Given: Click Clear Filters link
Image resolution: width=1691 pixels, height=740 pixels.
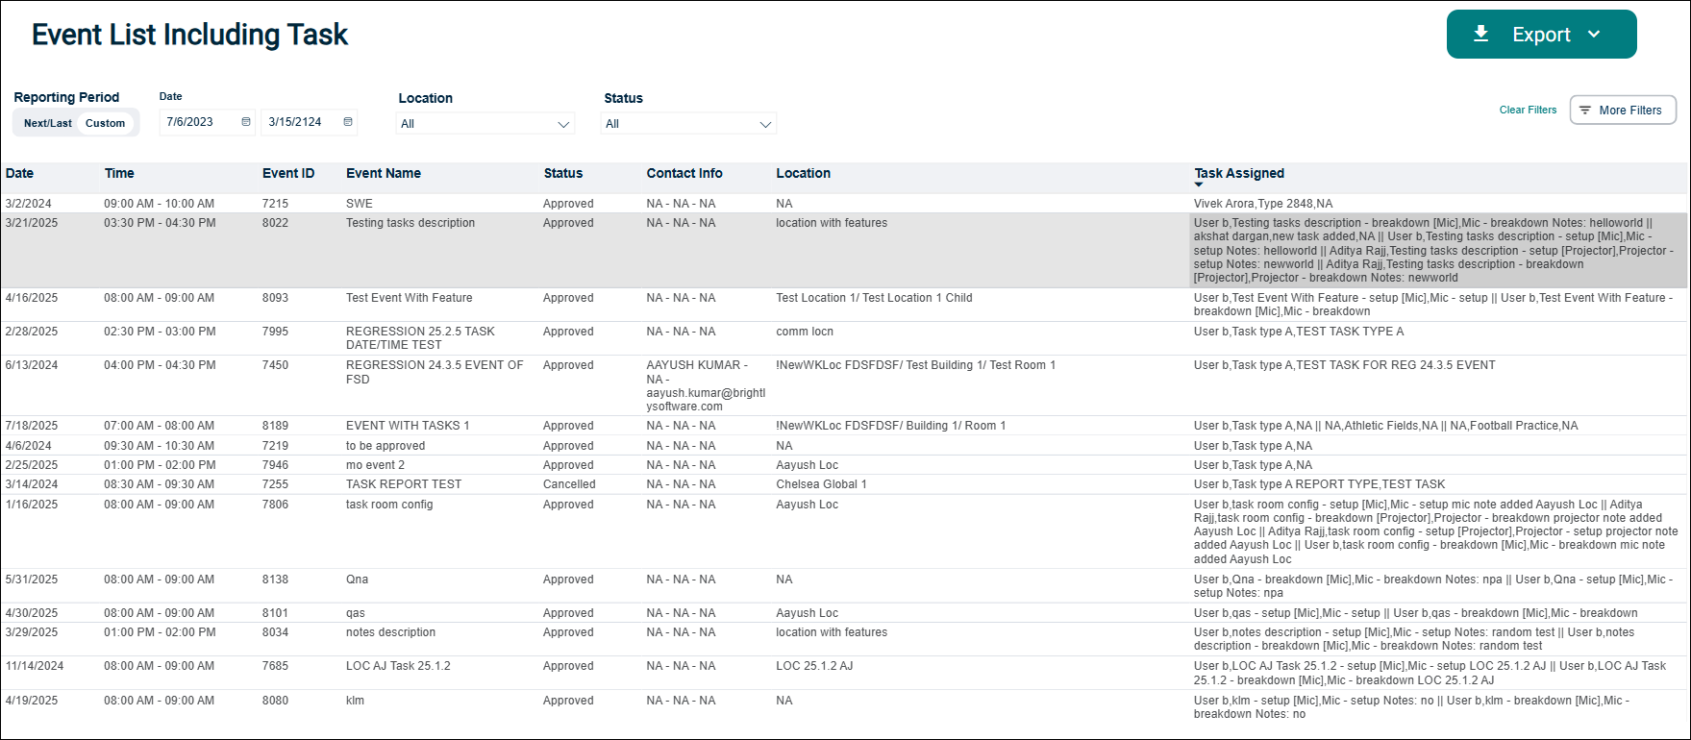Looking at the screenshot, I should tap(1528, 110).
